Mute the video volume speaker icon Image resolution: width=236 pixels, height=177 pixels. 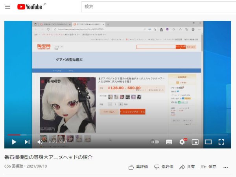[x=40, y=142]
